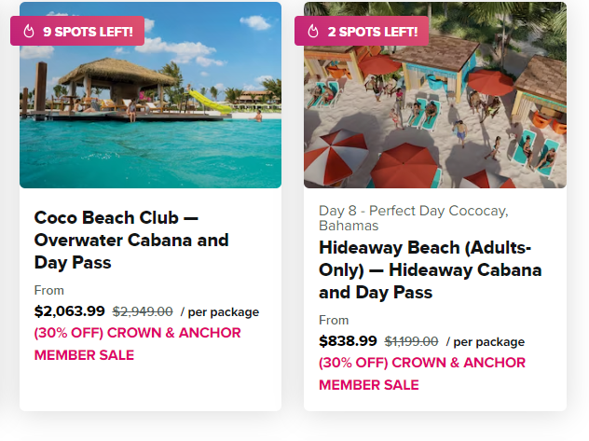Click the 9 SPOTS LEFT badge

(x=77, y=31)
